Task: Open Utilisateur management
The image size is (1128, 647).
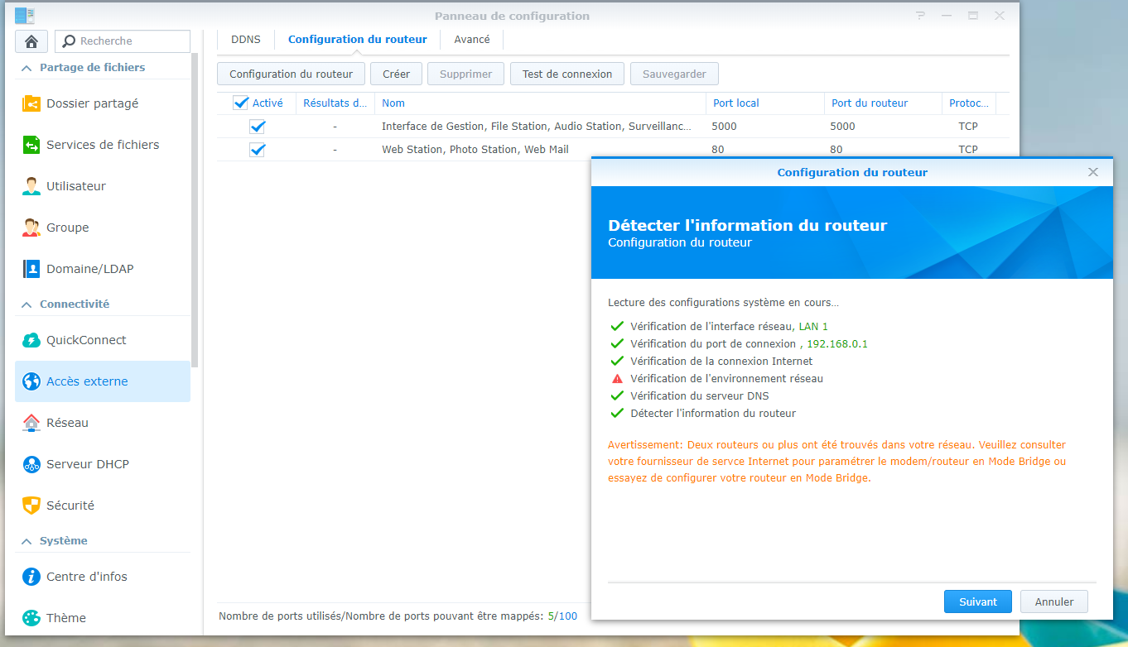Action: [76, 185]
